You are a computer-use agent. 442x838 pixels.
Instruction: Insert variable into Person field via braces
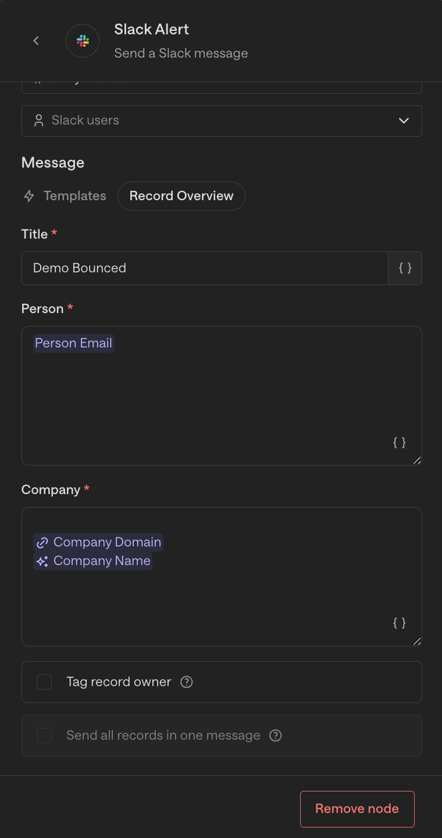[x=400, y=442]
